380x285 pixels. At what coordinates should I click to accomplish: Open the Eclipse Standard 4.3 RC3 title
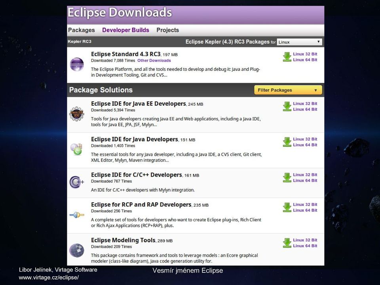tap(126, 54)
